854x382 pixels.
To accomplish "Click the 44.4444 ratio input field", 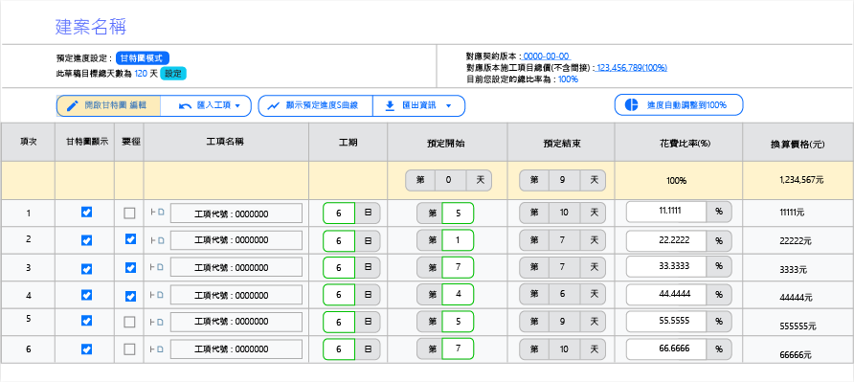I will point(666,294).
